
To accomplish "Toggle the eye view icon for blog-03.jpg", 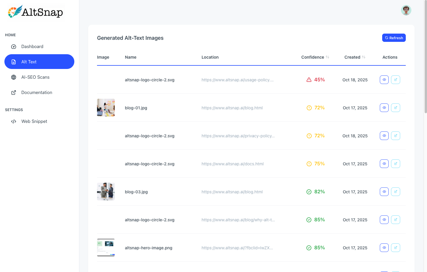I will click(x=384, y=192).
